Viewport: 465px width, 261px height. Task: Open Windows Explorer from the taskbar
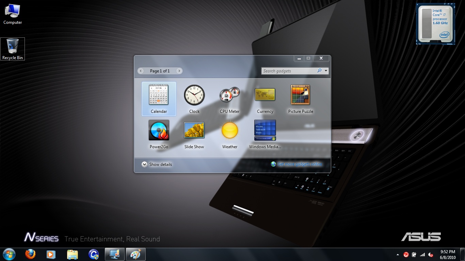click(x=72, y=254)
